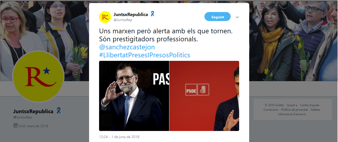This screenshot has height=142, width=338.
Task: Click the blue ribbon next to profile name
Action: 59,111
